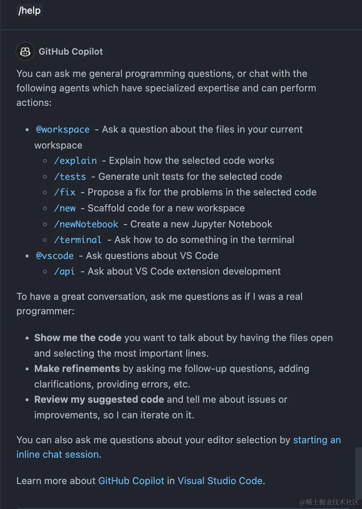Follow the Visual Studio Code link

[x=220, y=481]
